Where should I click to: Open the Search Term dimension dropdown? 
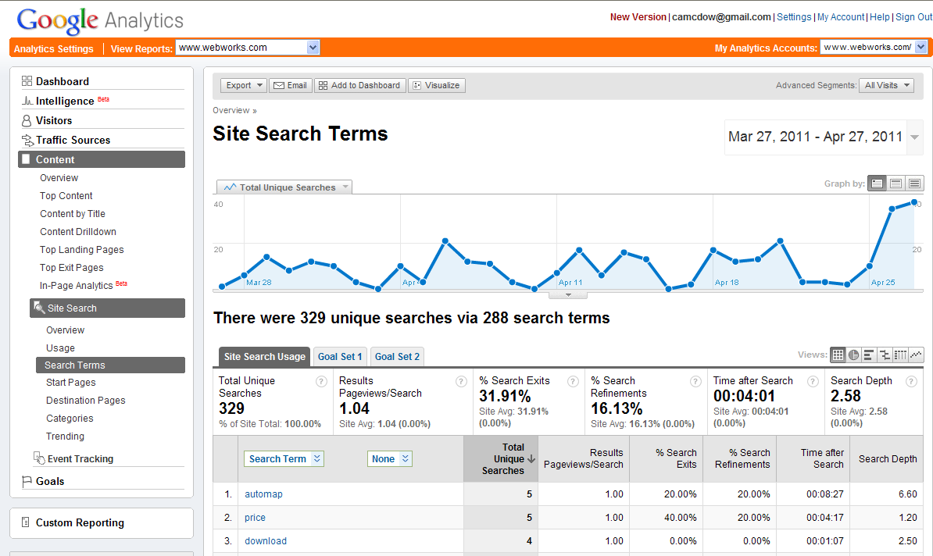tap(284, 458)
